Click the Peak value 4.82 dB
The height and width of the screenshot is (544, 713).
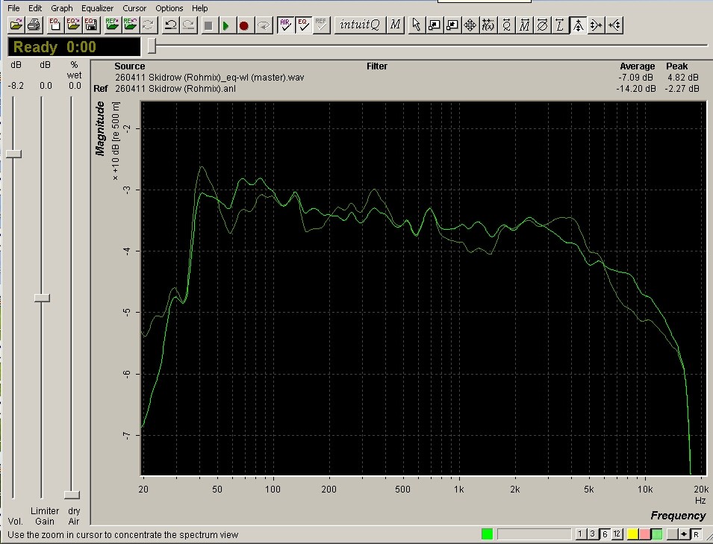682,78
